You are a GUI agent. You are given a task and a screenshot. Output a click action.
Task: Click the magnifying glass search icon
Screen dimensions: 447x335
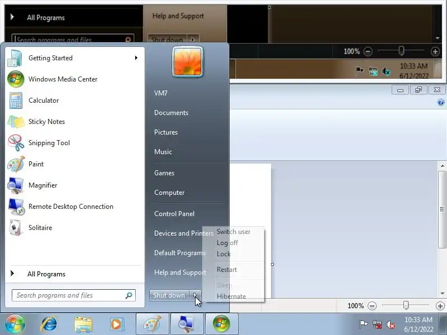129,295
